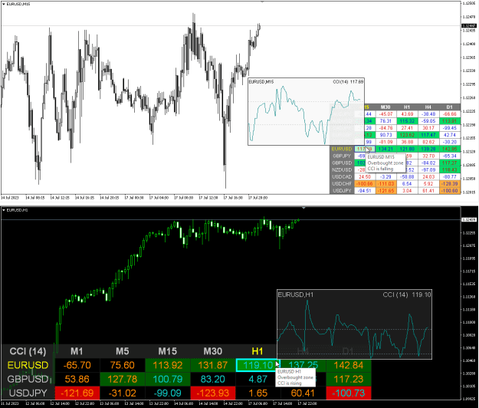Click the -31.02 USDJPY M5 cell
This screenshot has width=479, height=408.
pos(122,393)
